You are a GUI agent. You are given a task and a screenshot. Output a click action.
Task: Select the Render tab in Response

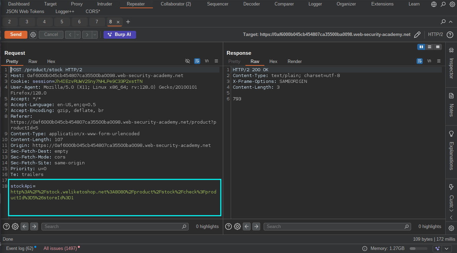point(294,62)
